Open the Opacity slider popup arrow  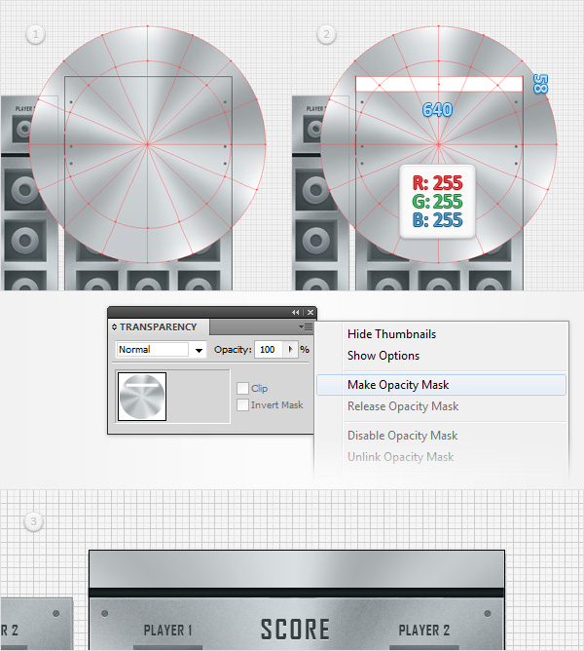[291, 350]
